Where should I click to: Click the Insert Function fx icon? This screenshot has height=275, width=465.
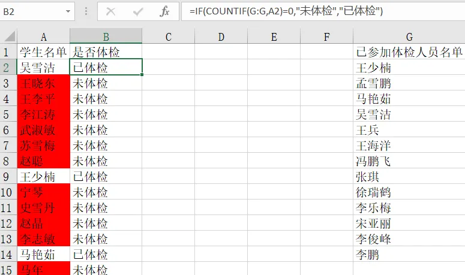164,11
